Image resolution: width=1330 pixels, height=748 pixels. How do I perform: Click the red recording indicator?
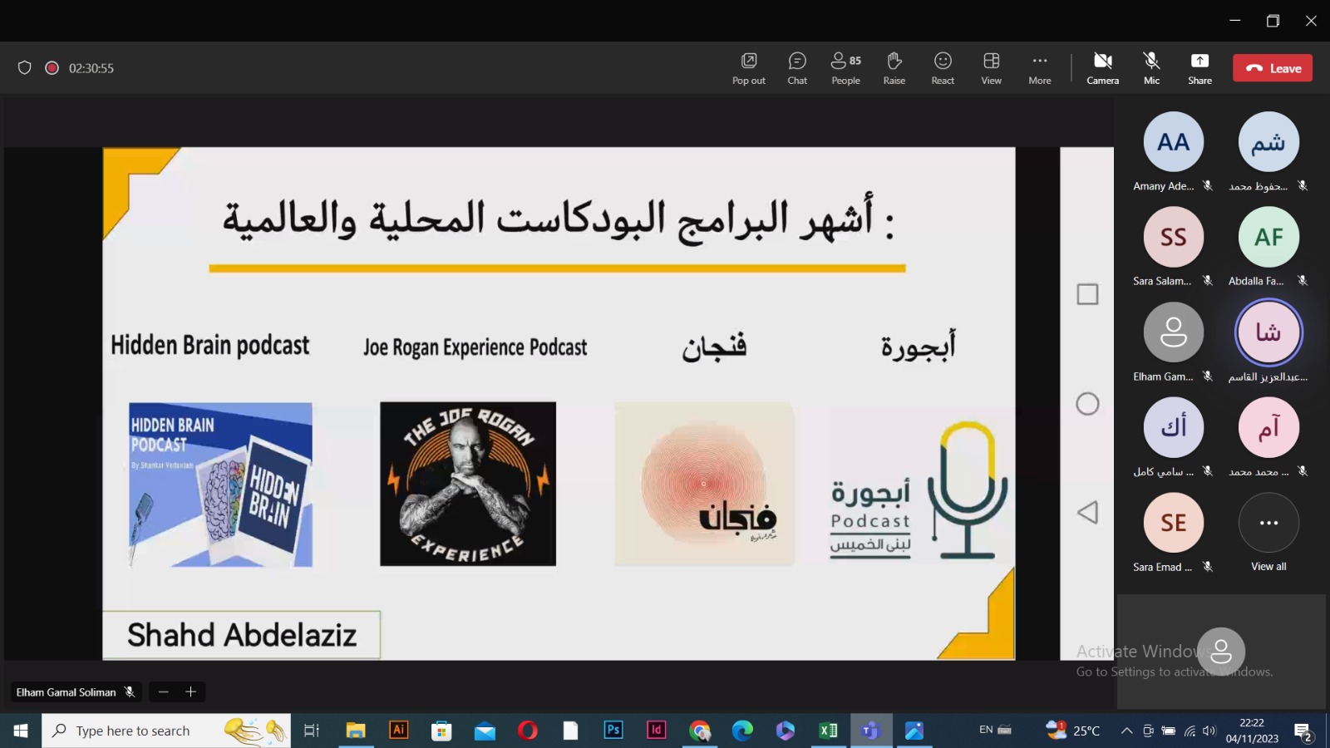point(52,68)
